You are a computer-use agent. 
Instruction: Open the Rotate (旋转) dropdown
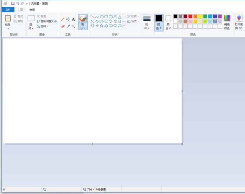pos(42,26)
